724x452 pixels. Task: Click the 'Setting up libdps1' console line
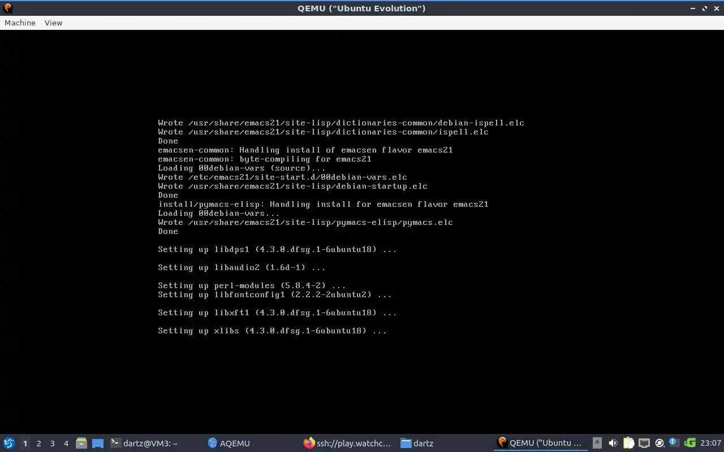pyautogui.click(x=277, y=249)
